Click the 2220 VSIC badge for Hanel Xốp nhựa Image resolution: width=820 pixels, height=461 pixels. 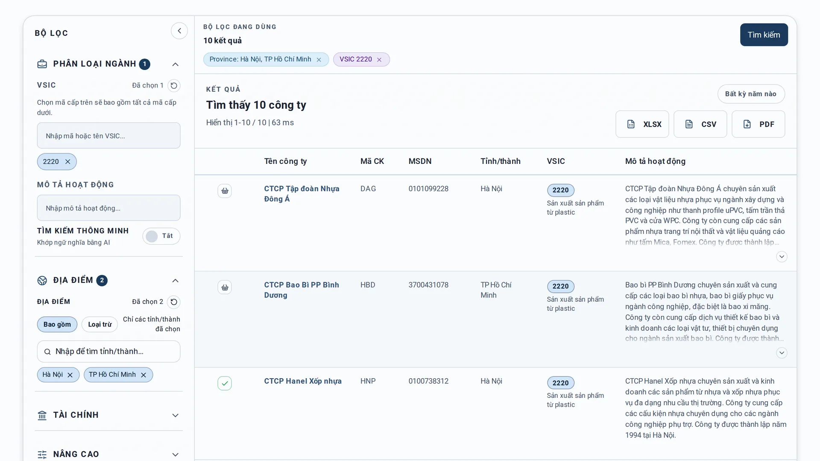(560, 383)
